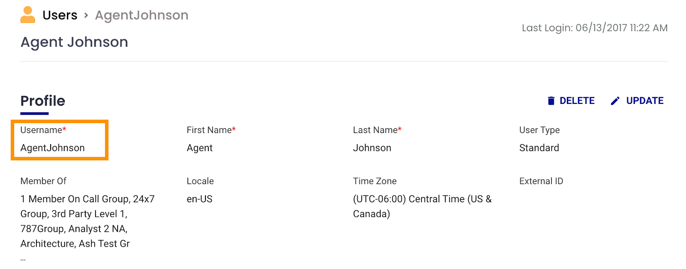Click the User Type value Standard
686x269 pixels.
(539, 148)
